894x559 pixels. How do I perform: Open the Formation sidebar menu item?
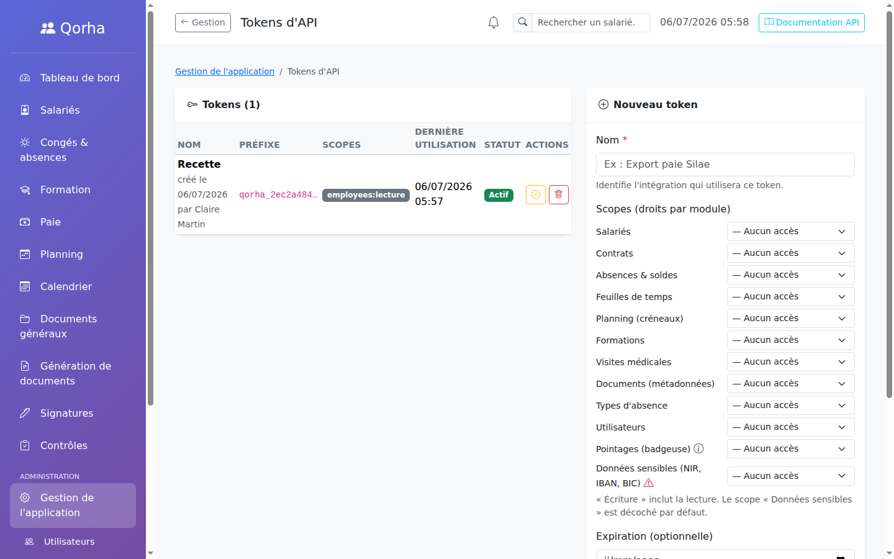[73, 189]
